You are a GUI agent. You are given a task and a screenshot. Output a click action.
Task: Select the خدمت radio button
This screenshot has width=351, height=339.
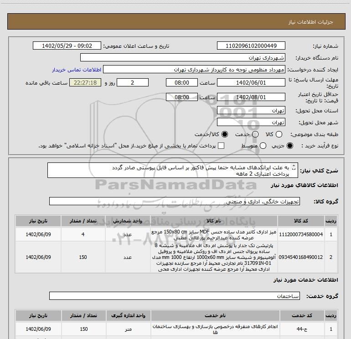pos(255,134)
